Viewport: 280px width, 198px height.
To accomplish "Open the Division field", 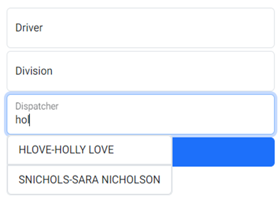I will coord(140,71).
